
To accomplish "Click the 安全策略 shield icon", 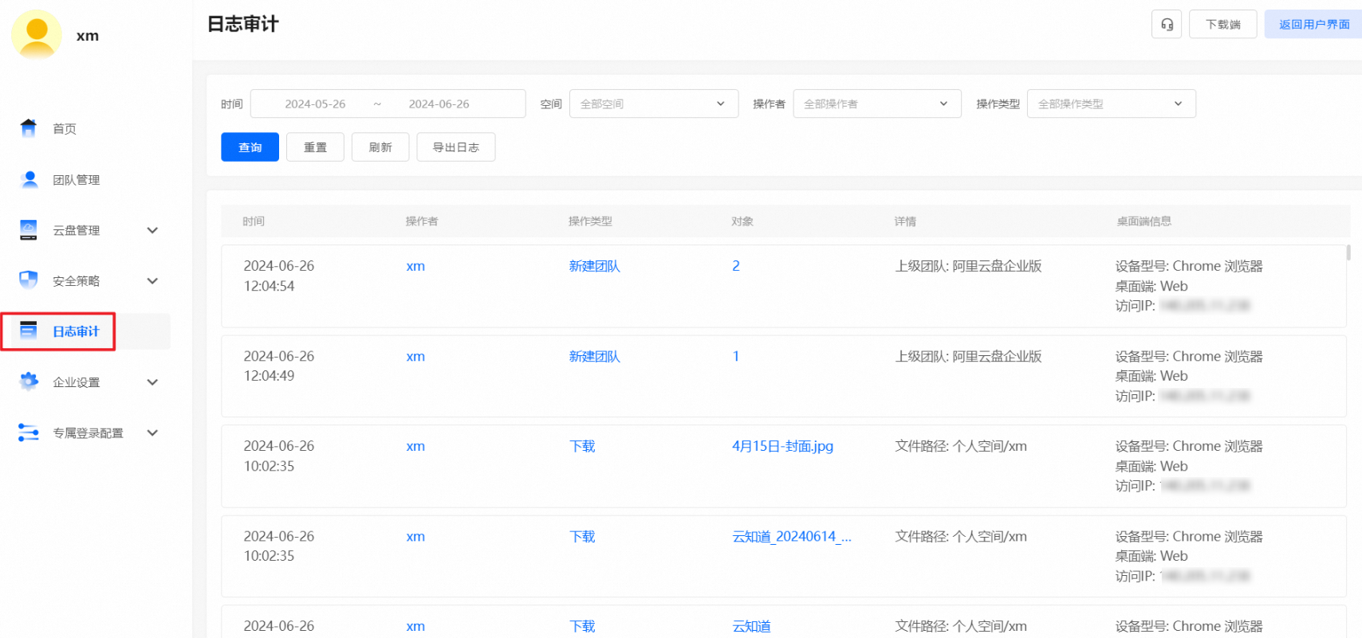I will [29, 280].
